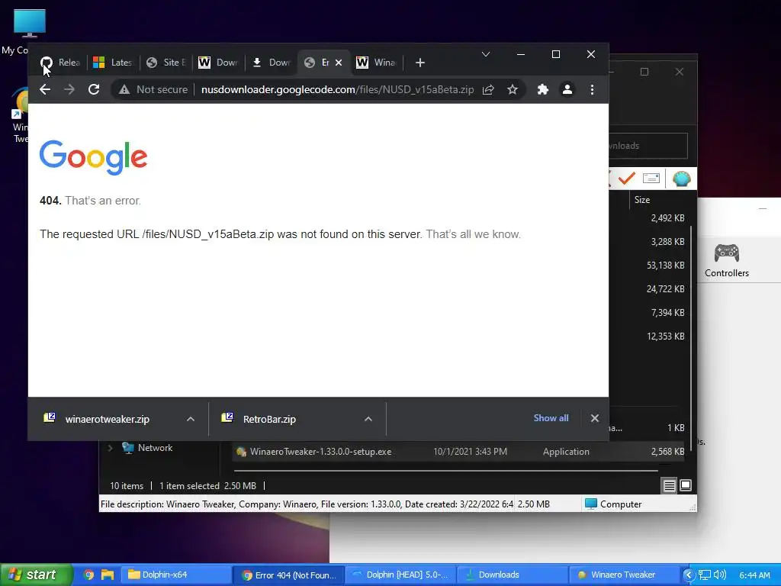Open the network icon in system tray
This screenshot has height=586, width=781.
click(x=704, y=575)
